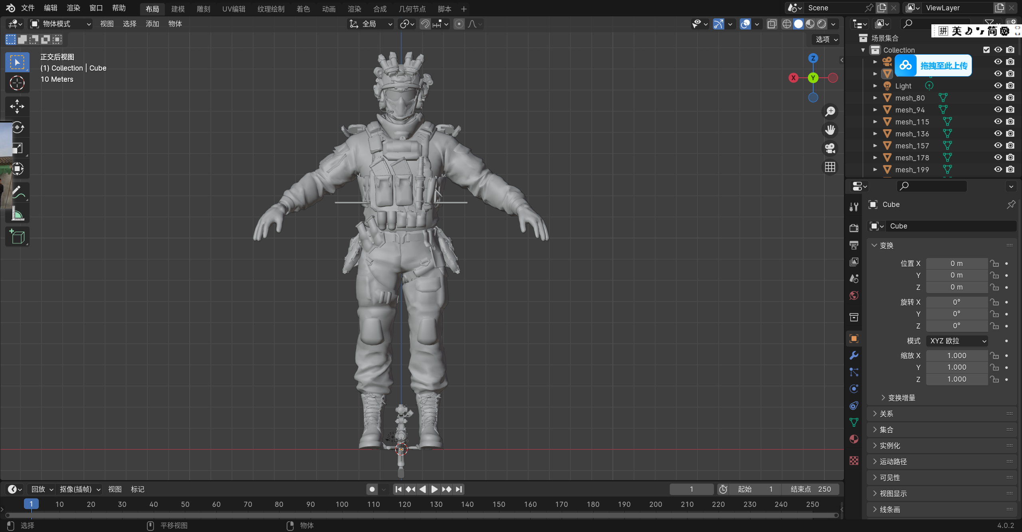Open the Scene properties tab
1022x532 pixels.
pyautogui.click(x=854, y=278)
